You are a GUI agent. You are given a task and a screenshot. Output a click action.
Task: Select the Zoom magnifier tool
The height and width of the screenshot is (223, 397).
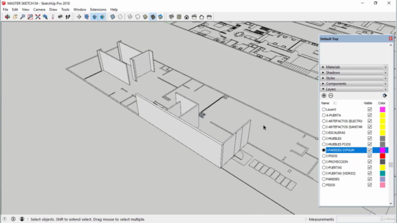[22, 17]
